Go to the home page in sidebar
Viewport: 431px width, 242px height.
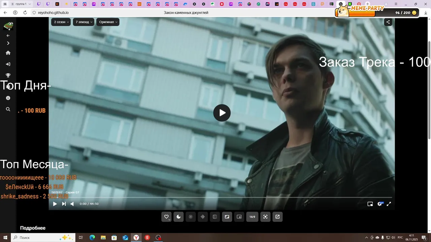8,53
